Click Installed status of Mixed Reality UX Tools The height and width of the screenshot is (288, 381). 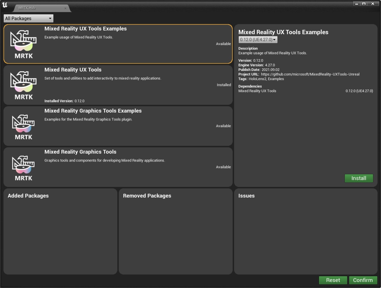click(224, 85)
